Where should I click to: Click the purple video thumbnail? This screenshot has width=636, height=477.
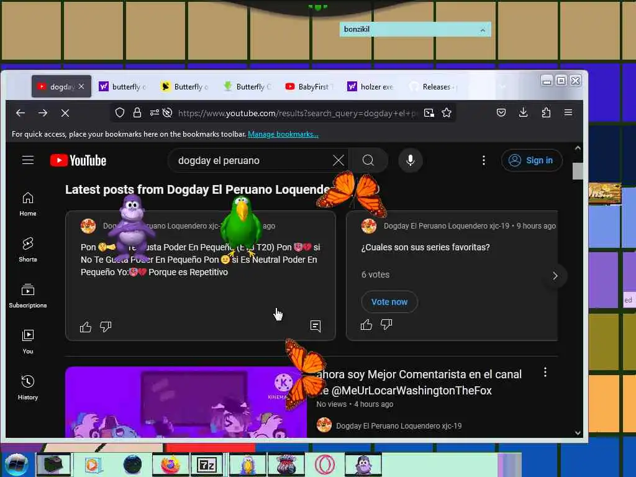[x=186, y=402]
